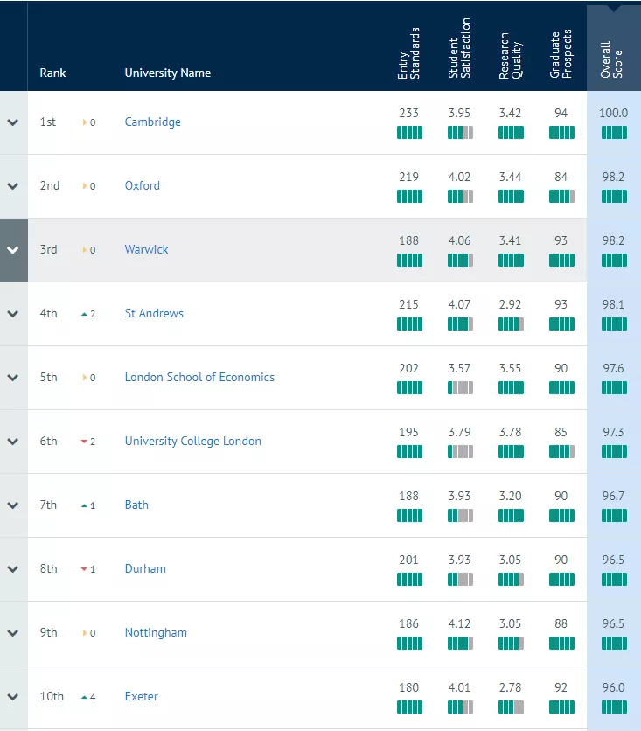641x731 pixels.
Task: Click Exeter's green up-four rank arrow
Action: [x=84, y=698]
